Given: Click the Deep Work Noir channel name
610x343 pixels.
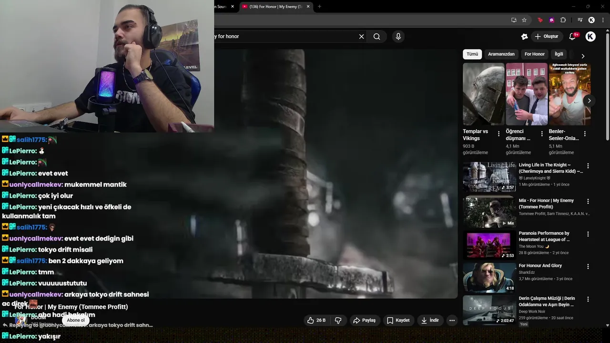Looking at the screenshot, I should pos(532,312).
